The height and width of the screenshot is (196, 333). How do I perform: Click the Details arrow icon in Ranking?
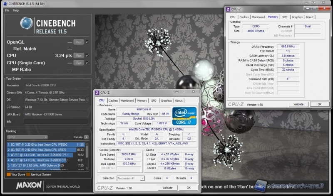tap(86, 137)
